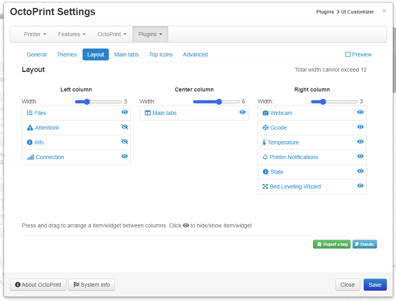
Task: Click the Report a bug button
Action: (x=331, y=244)
